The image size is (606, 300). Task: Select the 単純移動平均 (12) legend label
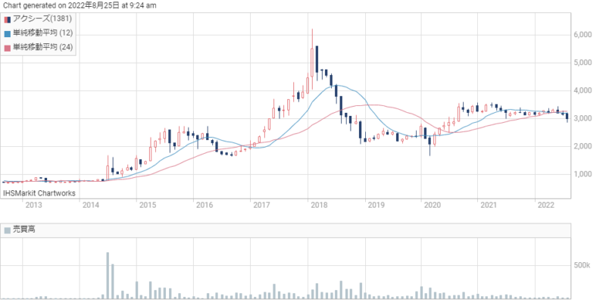(43, 33)
